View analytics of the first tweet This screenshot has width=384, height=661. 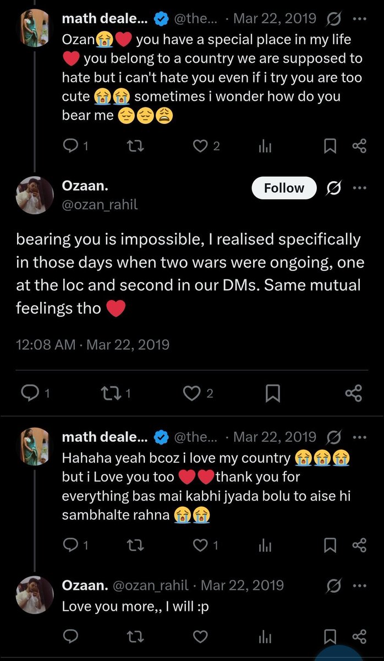[x=265, y=145]
